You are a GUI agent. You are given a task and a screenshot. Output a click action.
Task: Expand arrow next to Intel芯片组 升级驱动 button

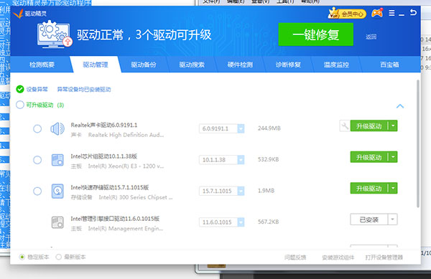(393, 157)
